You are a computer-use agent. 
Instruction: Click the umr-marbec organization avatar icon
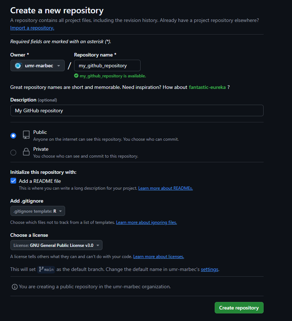18,65
